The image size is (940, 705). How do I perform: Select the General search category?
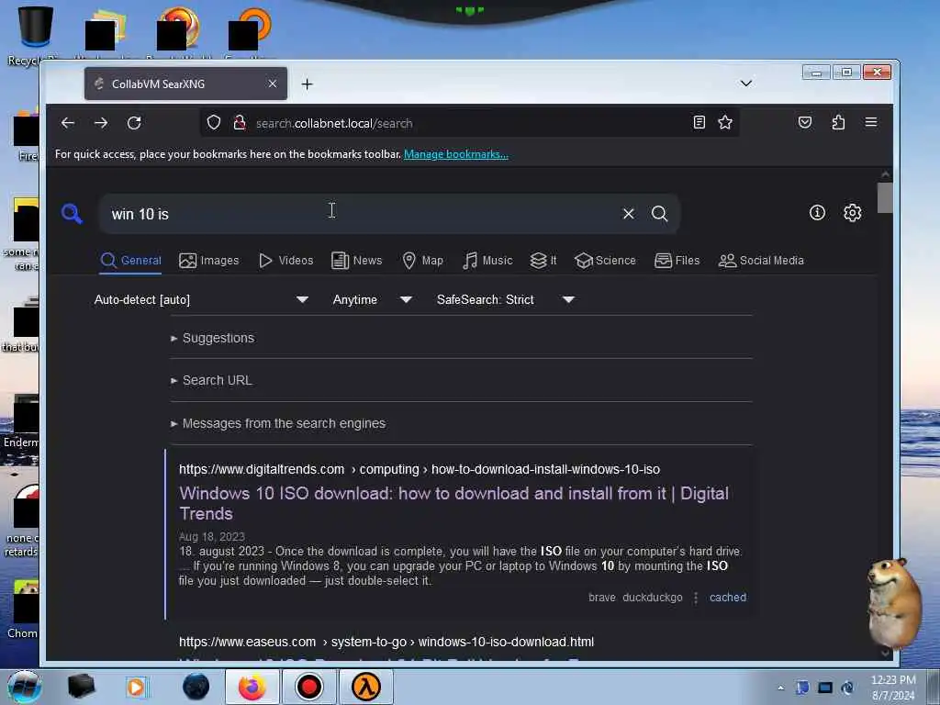(x=130, y=260)
